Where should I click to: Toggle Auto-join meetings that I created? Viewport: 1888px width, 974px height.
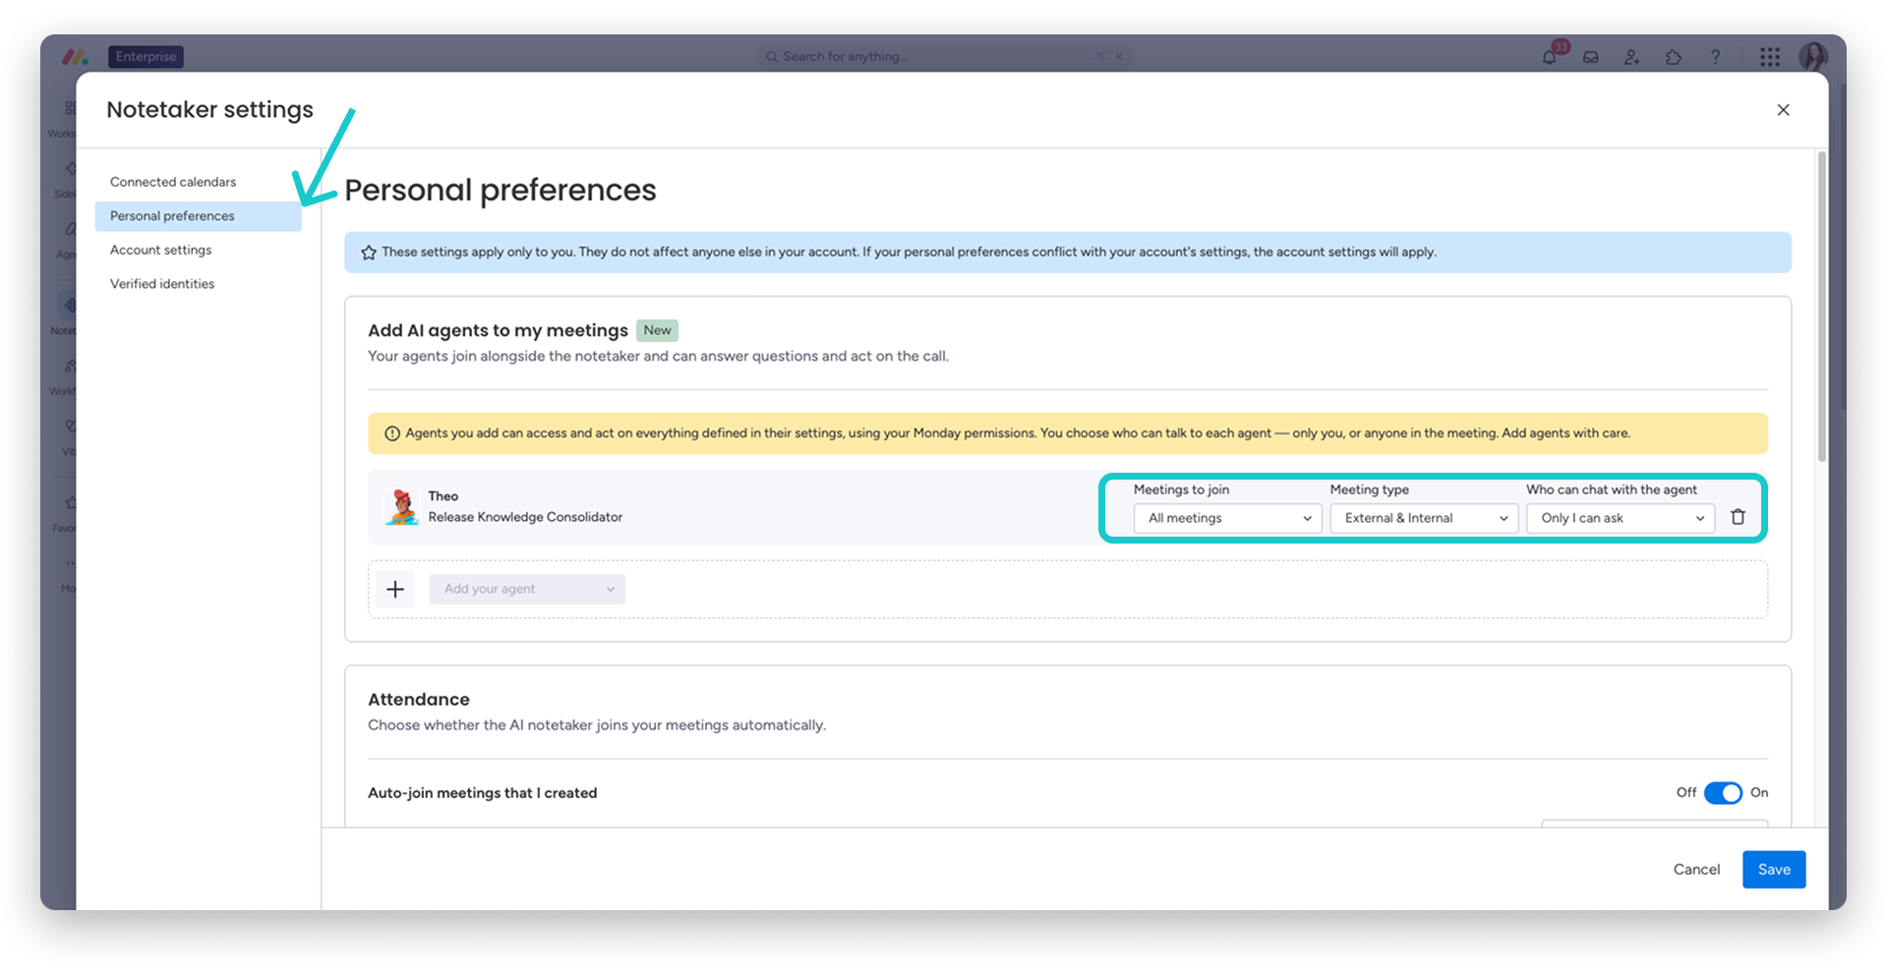1723,793
